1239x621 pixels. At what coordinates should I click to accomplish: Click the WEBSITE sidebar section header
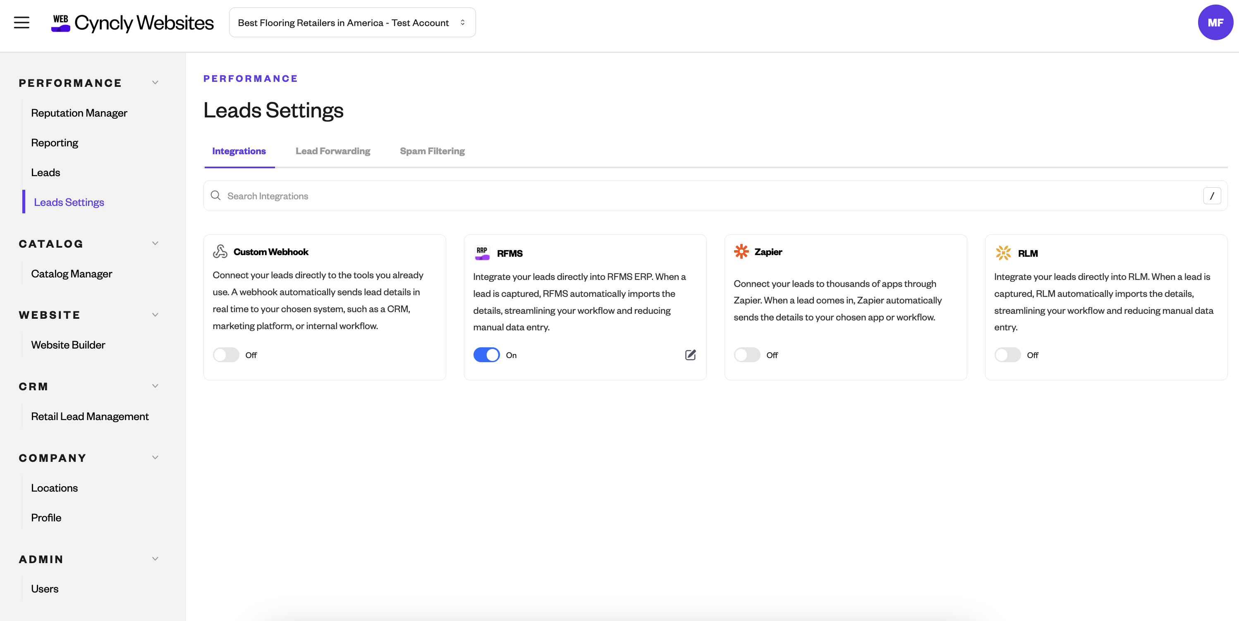pos(50,315)
